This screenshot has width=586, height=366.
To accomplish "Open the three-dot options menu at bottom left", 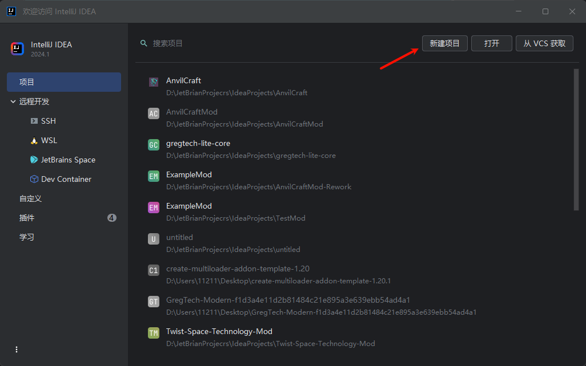I will (17, 349).
